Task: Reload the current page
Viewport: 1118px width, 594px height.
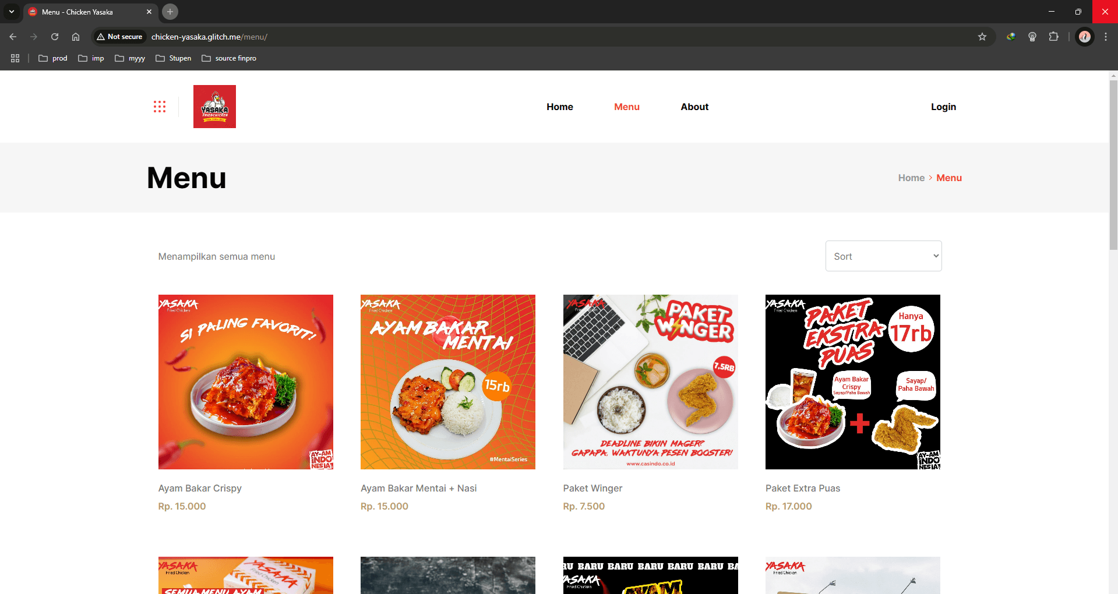Action: click(x=55, y=37)
